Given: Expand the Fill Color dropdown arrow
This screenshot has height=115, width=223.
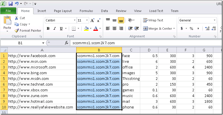Looking at the screenshot, I should click(91, 29).
